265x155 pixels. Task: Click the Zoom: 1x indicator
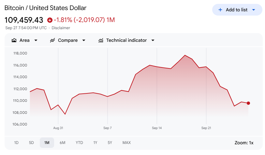[244, 143]
